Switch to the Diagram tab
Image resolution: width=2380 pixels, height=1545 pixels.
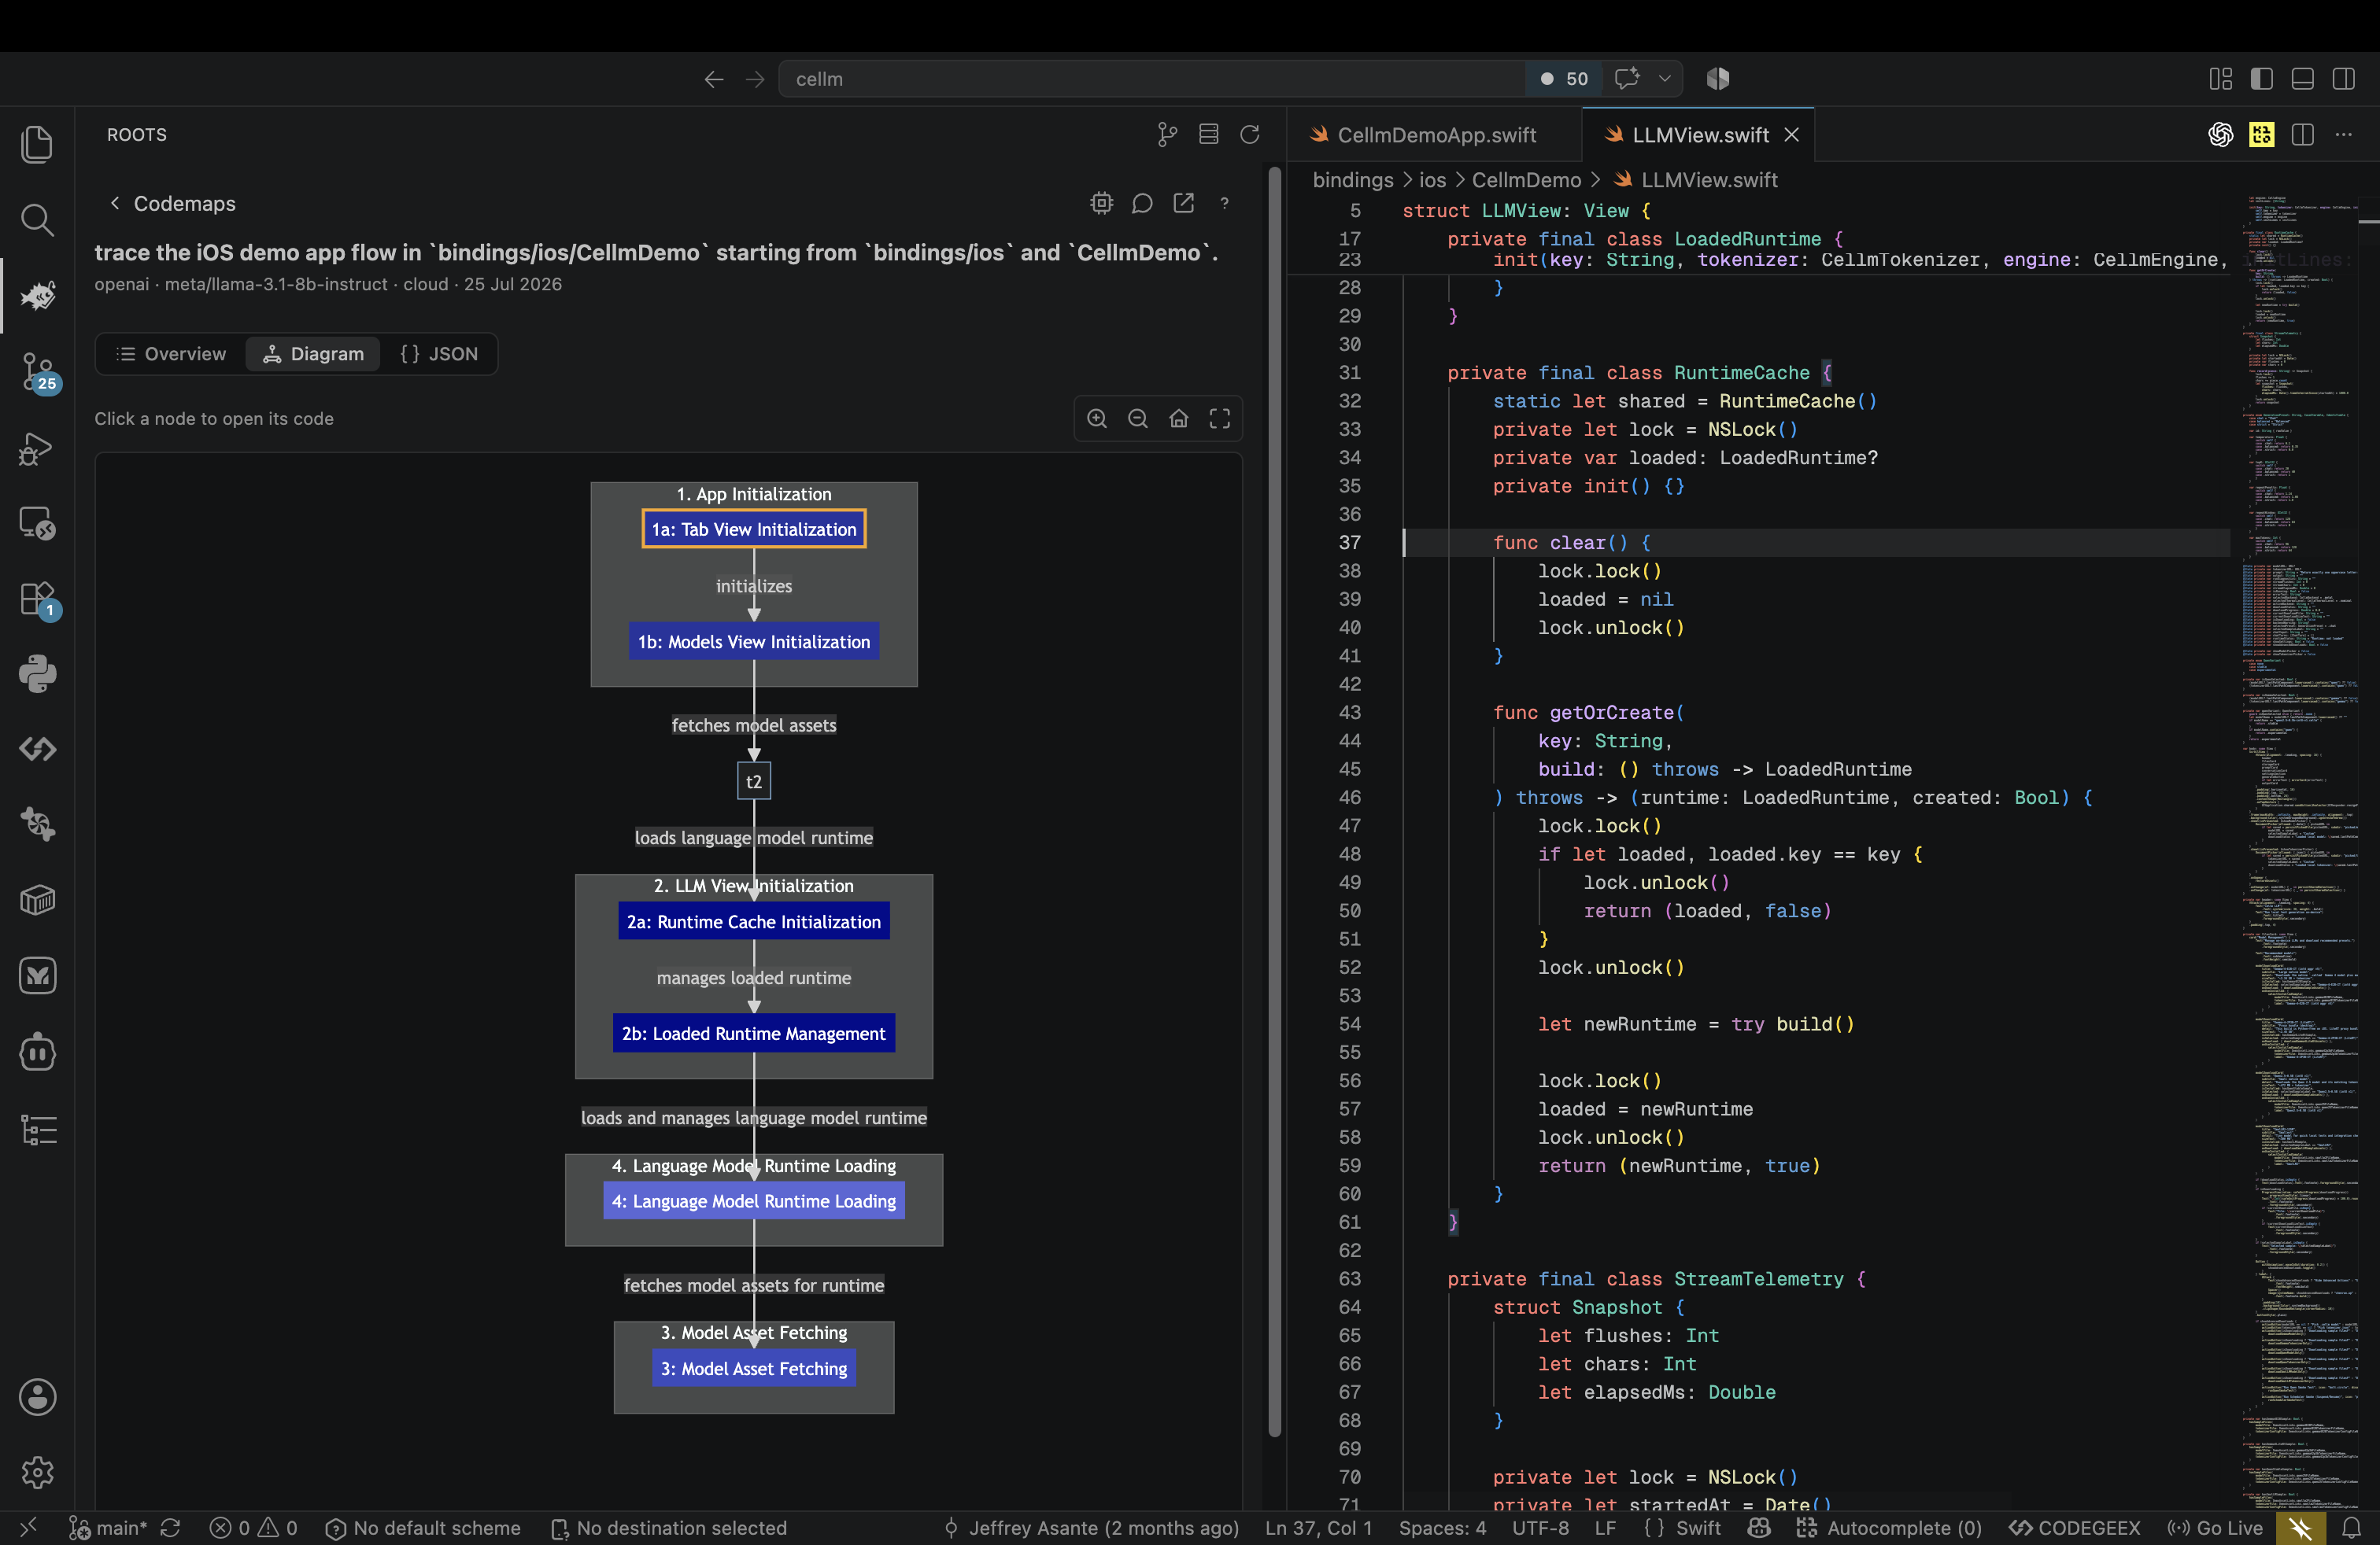pyautogui.click(x=313, y=354)
